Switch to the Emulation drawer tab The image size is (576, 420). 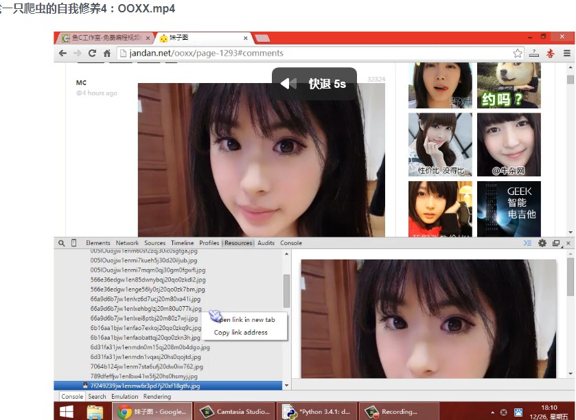[x=124, y=396]
